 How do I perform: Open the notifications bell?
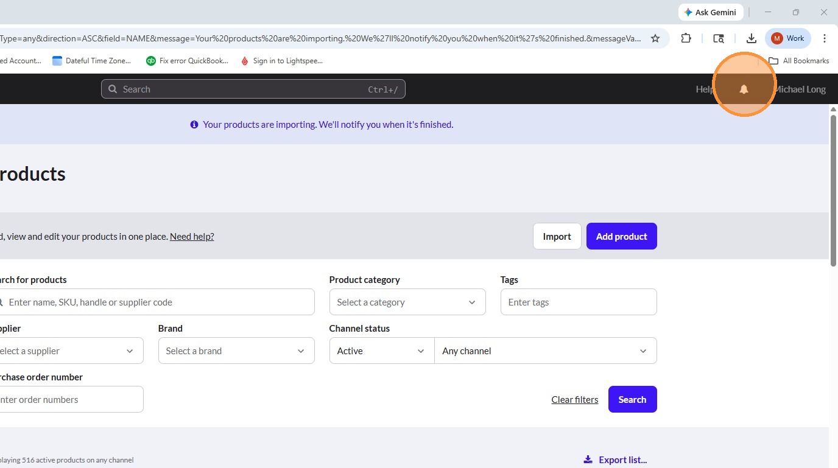744,89
